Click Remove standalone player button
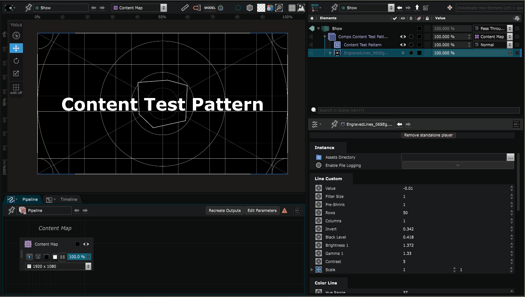The width and height of the screenshot is (525, 297). point(429,135)
